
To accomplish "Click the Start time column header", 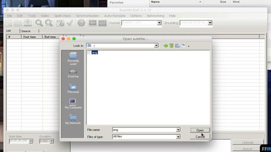I will [x=32, y=37].
